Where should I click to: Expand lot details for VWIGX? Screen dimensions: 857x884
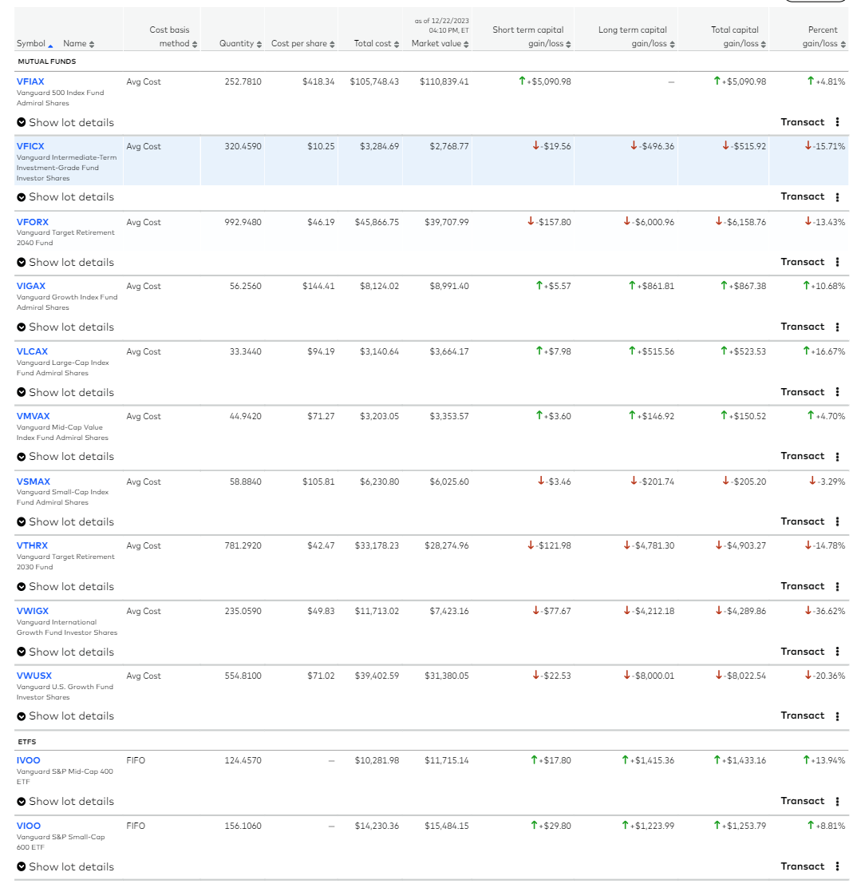65,652
